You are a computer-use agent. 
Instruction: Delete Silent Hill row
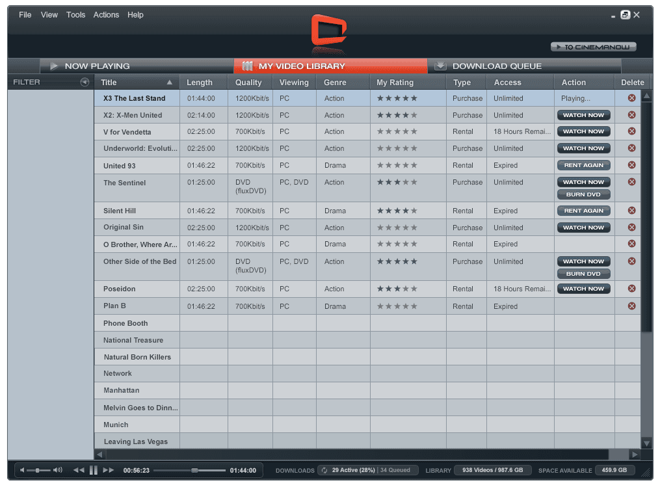[631, 211]
